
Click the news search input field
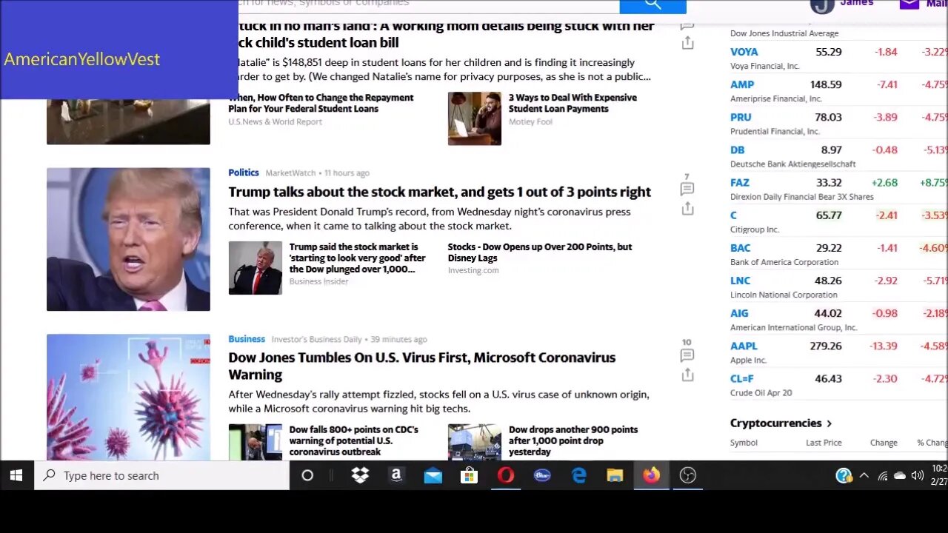(x=429, y=4)
